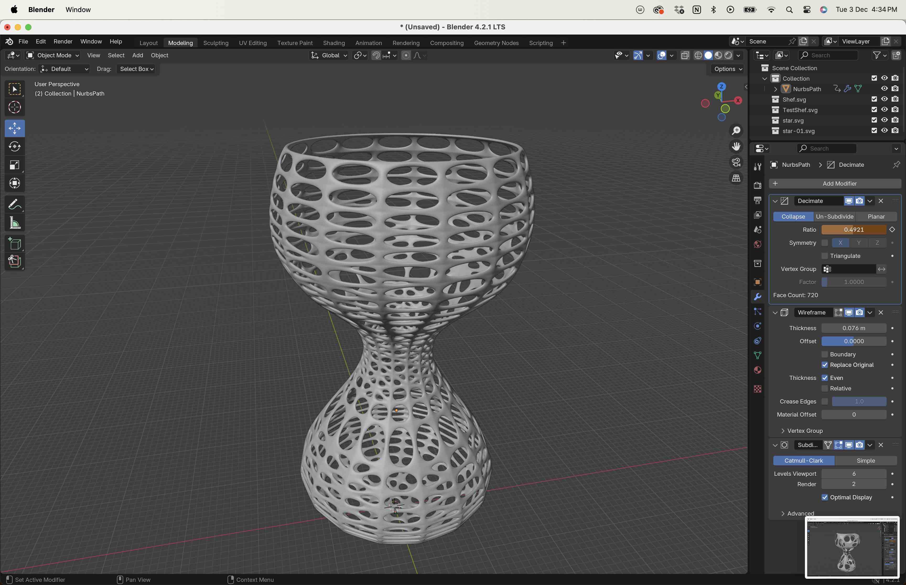Screen dimensions: 906x585
Task: Uncheck star.svg collection exclude checkbox
Action: [x=874, y=120]
